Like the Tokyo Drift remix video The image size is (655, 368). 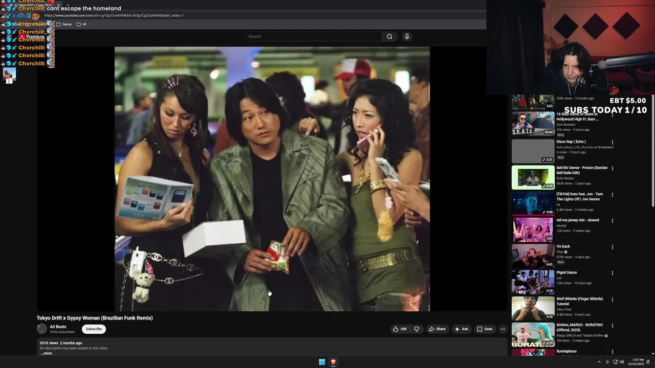[x=400, y=329]
